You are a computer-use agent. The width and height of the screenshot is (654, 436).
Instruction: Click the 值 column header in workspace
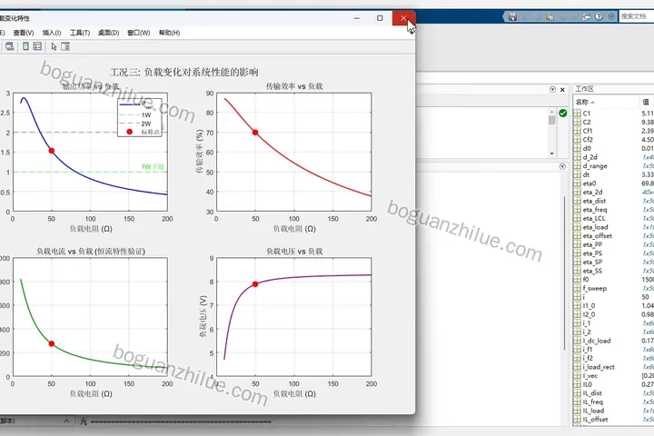[x=647, y=102]
